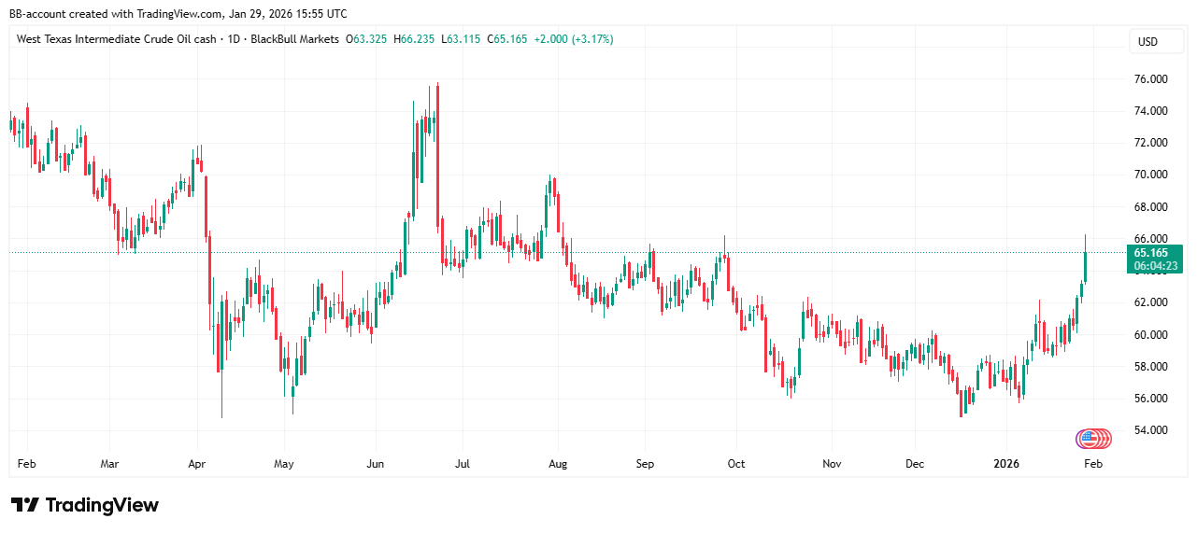1197x533 pixels.
Task: Click the 76.000 price axis label
Action: 1149,79
